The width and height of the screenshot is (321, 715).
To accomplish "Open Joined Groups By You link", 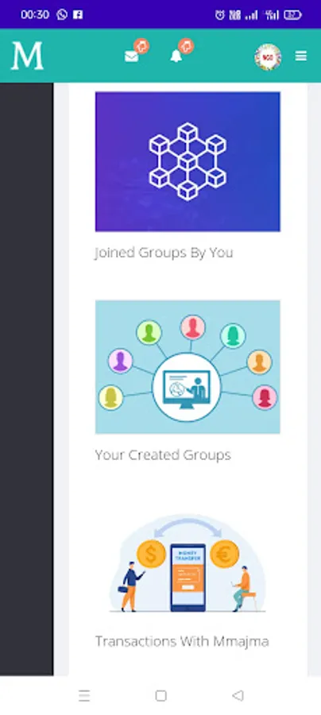I will pyautogui.click(x=164, y=252).
